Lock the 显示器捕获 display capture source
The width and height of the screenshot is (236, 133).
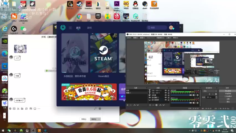click(168, 100)
